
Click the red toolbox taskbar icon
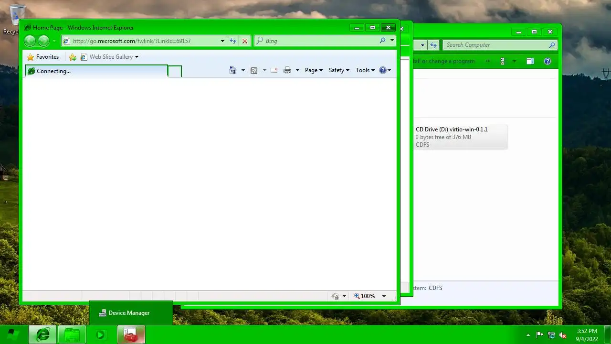click(x=131, y=334)
